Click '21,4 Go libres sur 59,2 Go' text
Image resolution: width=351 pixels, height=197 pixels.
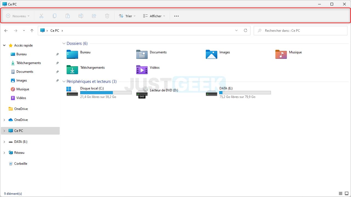tap(98, 97)
